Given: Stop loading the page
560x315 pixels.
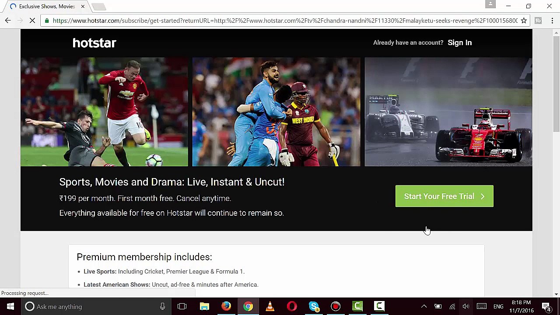Looking at the screenshot, I should pyautogui.click(x=32, y=21).
